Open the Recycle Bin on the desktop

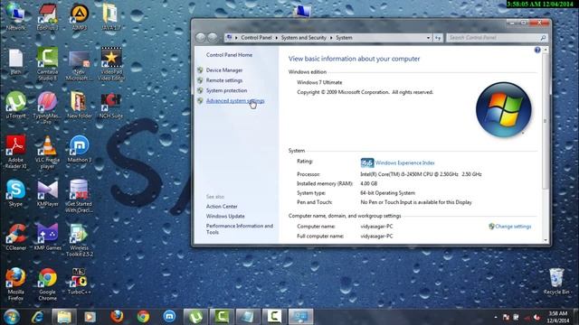point(556,281)
